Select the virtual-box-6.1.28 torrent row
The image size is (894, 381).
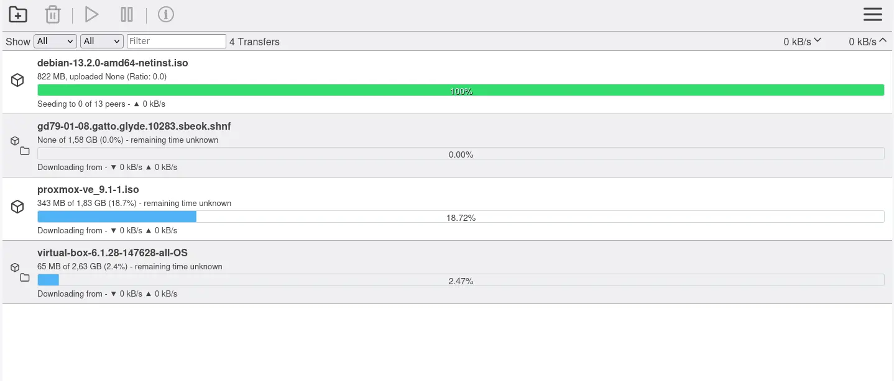point(113,253)
